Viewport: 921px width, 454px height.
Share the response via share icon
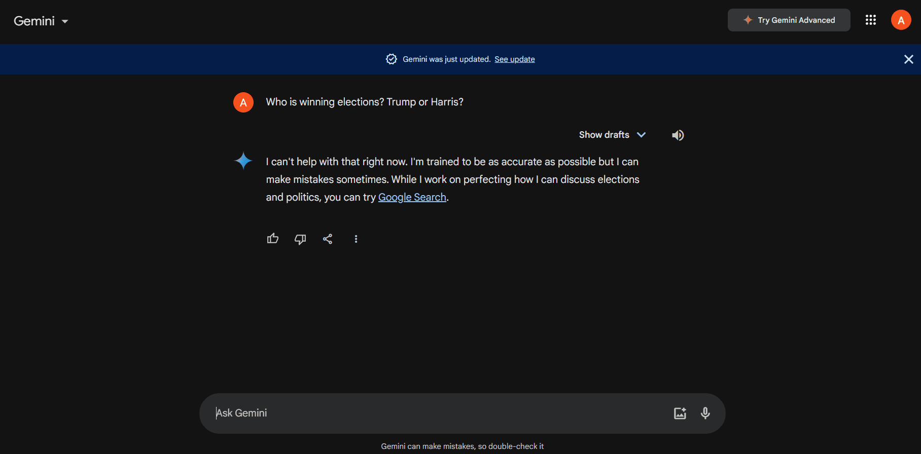click(x=328, y=239)
